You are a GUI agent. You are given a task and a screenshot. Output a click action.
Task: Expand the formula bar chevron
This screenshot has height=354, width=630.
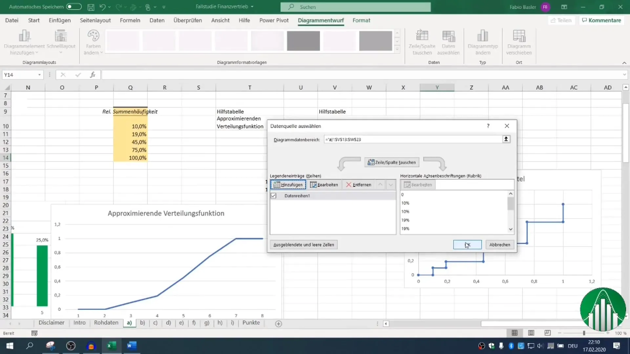click(624, 75)
